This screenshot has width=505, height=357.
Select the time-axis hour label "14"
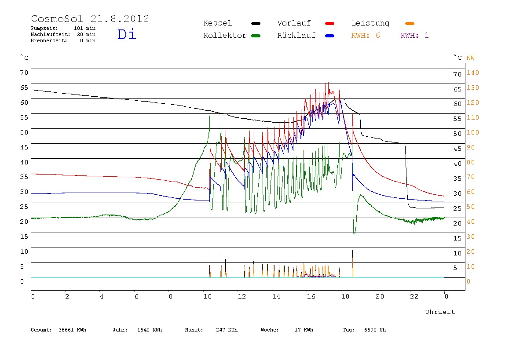pyautogui.click(x=276, y=296)
